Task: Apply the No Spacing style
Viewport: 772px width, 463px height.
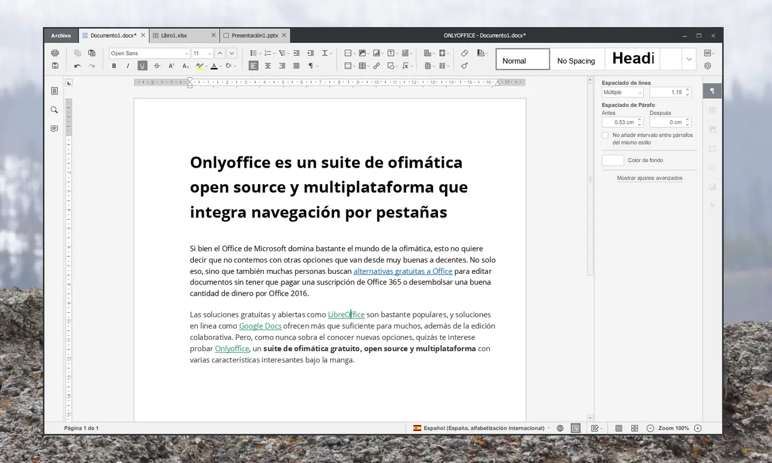Action: click(x=577, y=59)
